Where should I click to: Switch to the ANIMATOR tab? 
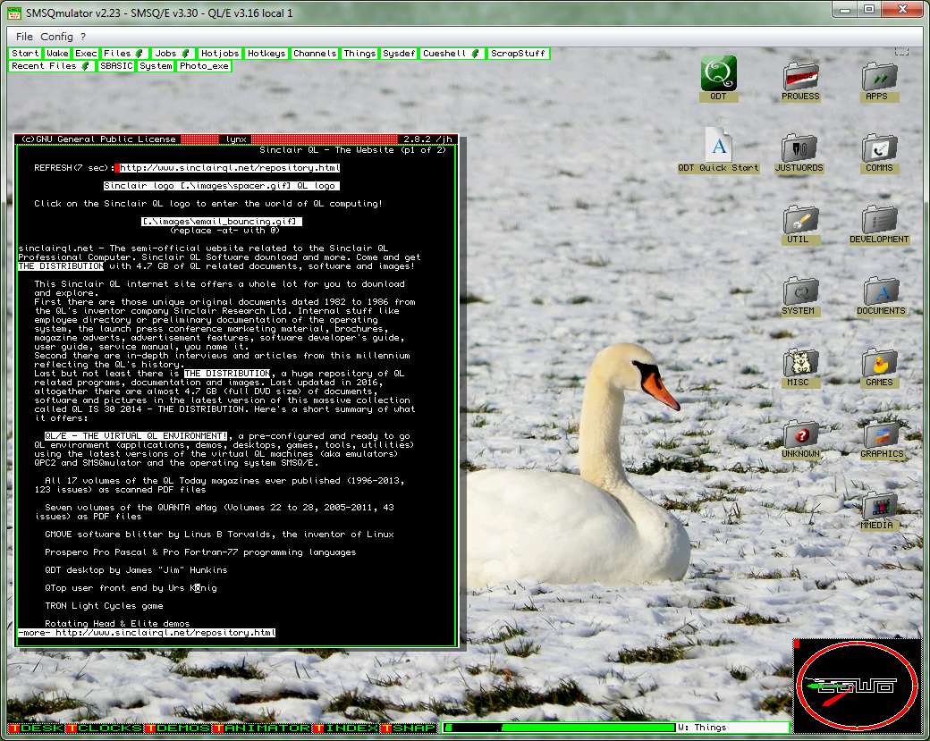(262, 728)
